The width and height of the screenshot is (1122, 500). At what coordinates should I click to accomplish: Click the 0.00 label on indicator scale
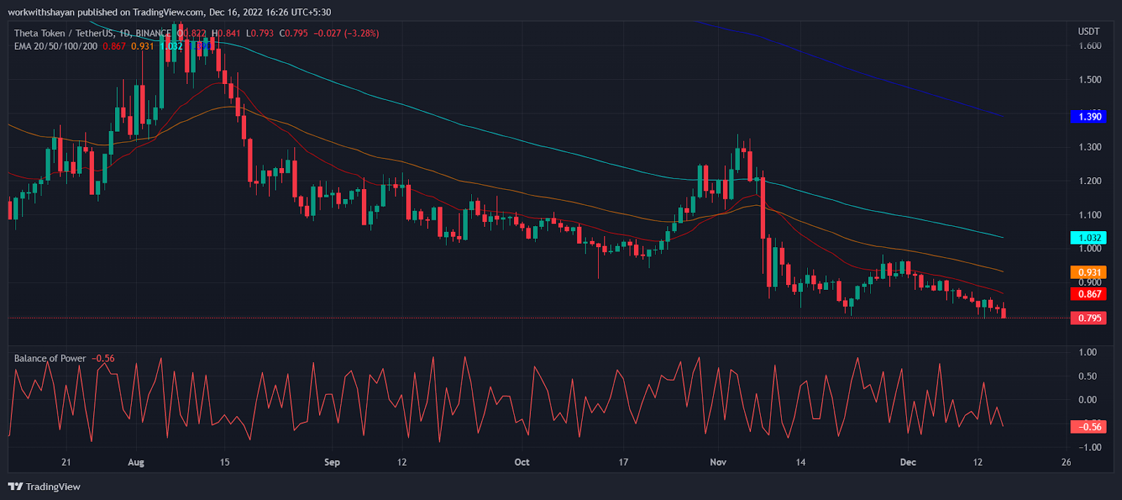click(1088, 400)
